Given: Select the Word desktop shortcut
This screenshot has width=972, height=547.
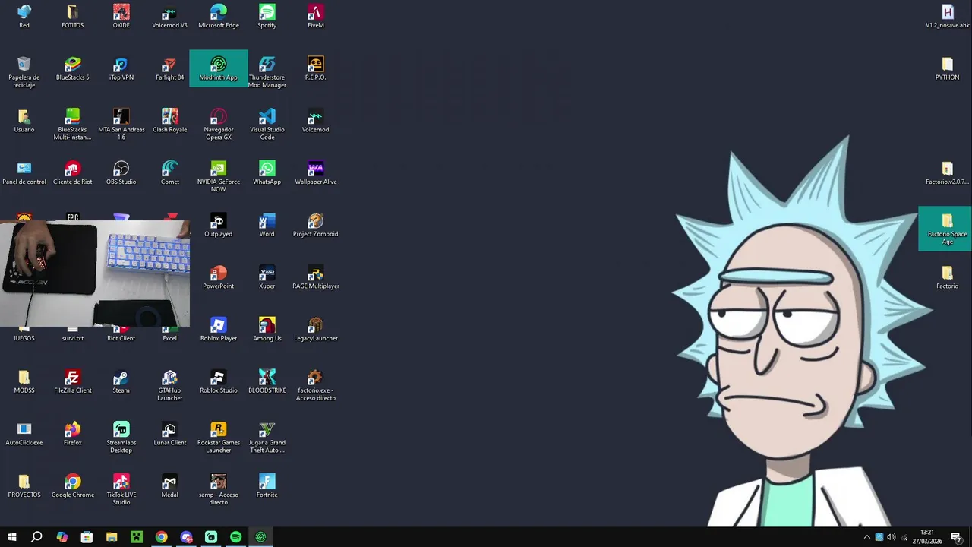Looking at the screenshot, I should tap(267, 226).
